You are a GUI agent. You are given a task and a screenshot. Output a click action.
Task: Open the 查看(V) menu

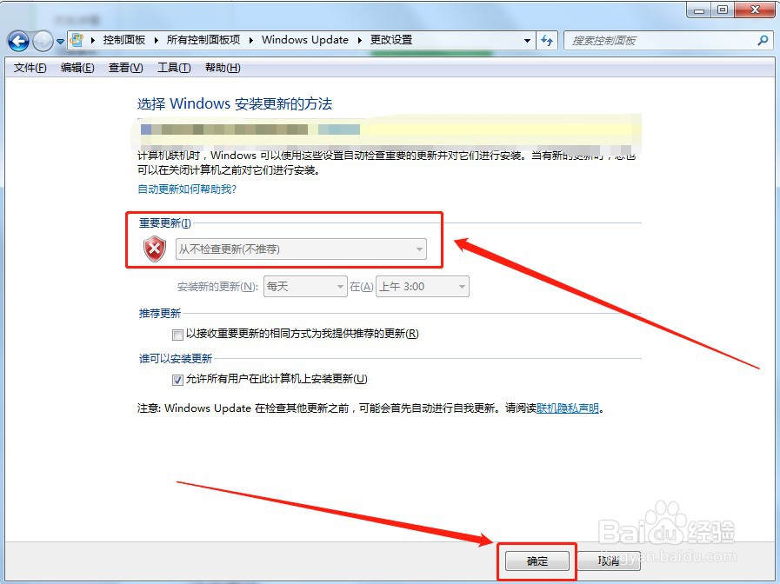point(126,68)
